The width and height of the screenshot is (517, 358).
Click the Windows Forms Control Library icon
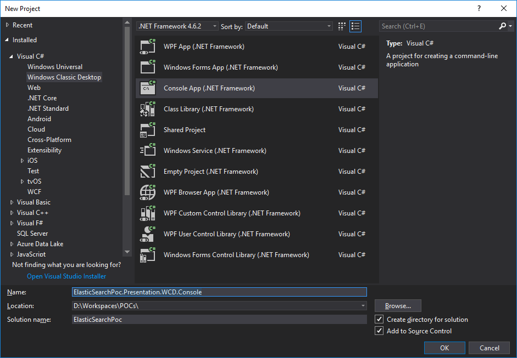pos(147,255)
